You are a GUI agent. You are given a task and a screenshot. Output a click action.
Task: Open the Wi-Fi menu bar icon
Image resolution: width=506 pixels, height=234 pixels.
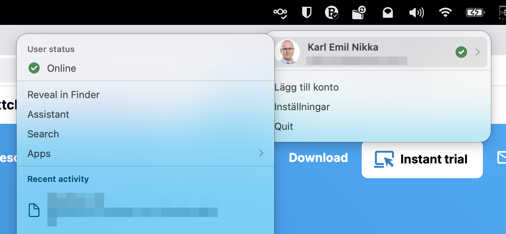(445, 13)
